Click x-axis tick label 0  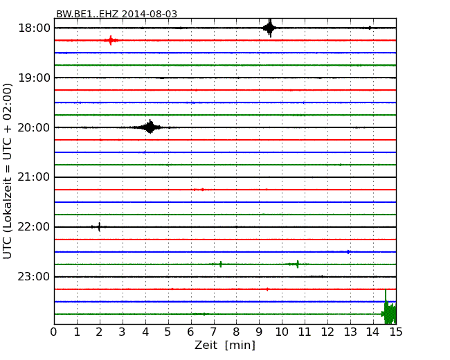pos(54,332)
